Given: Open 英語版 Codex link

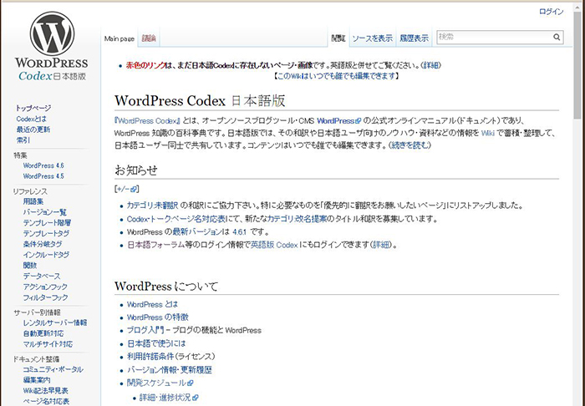Looking at the screenshot, I should pyautogui.click(x=274, y=245).
